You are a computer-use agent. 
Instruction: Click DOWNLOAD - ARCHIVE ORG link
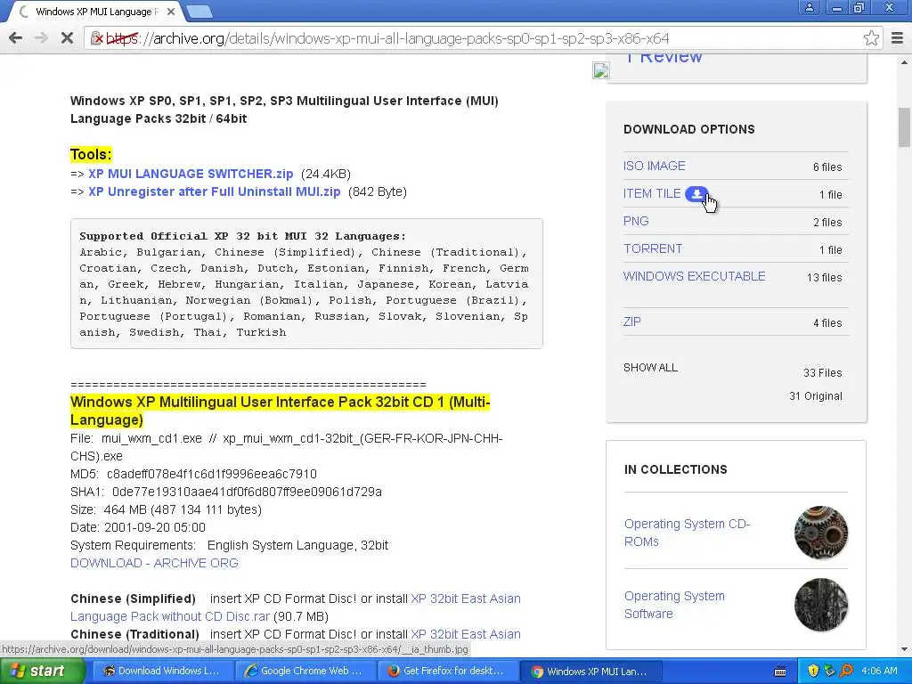(x=154, y=563)
